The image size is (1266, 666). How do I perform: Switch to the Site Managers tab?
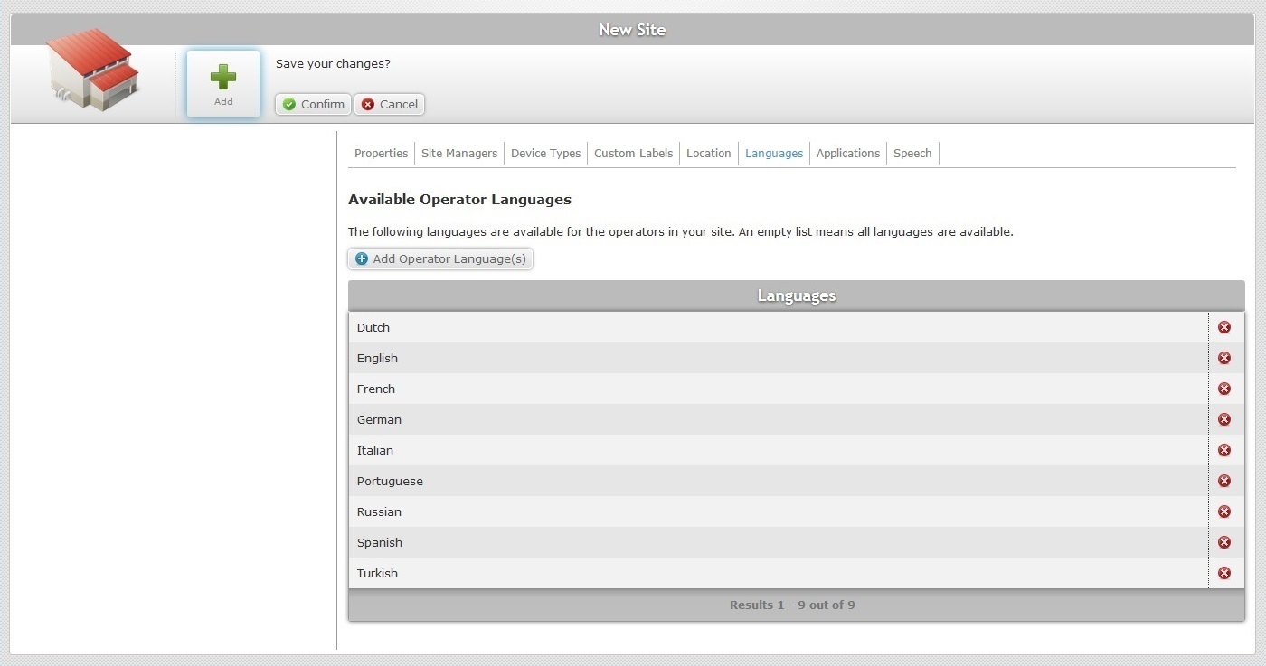[459, 154]
